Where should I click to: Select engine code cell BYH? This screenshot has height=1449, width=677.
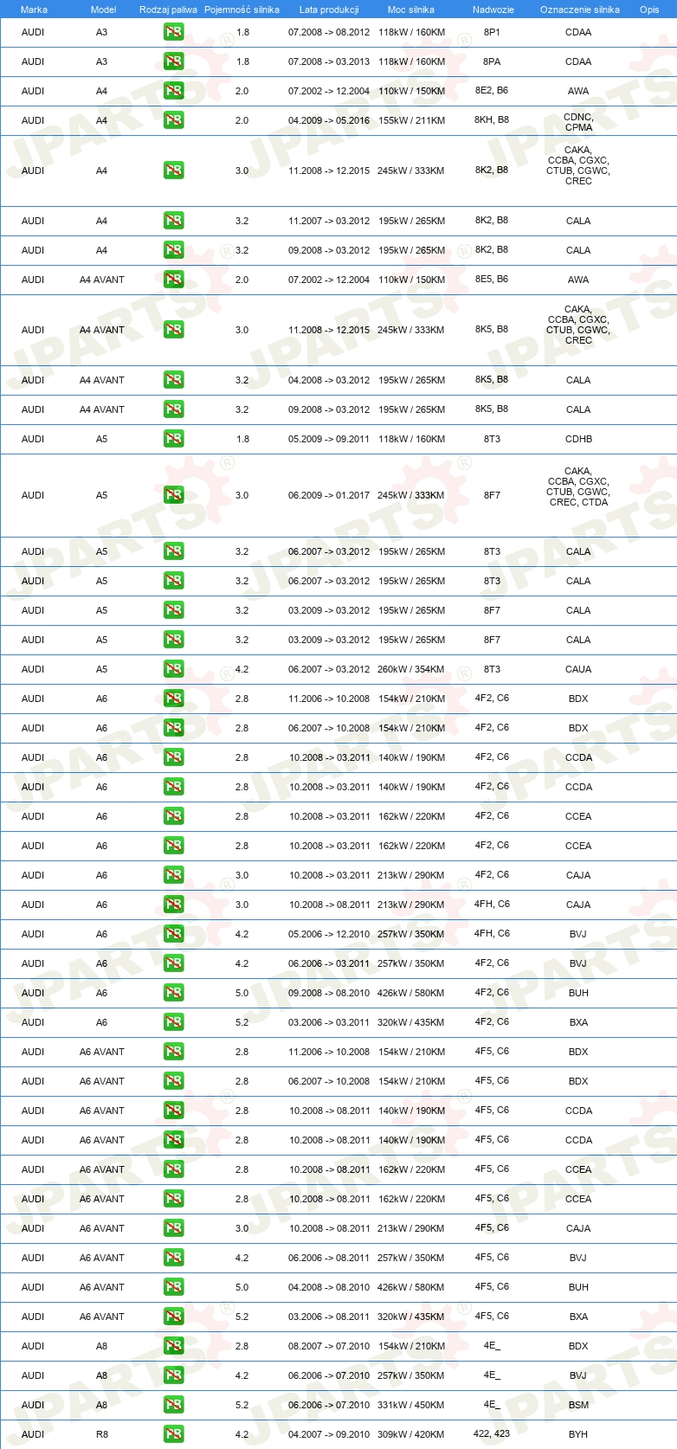tap(578, 1434)
